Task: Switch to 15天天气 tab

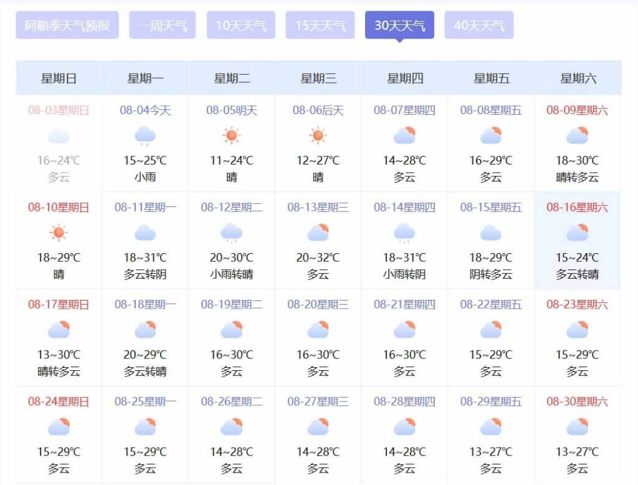Action: click(x=320, y=26)
